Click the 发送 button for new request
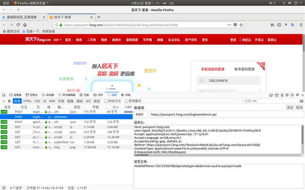 pyautogui.click(x=290, y=107)
